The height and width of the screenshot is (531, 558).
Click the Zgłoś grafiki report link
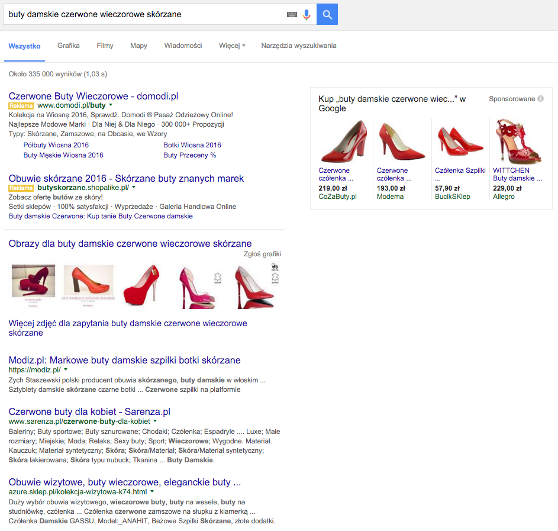[x=262, y=254]
